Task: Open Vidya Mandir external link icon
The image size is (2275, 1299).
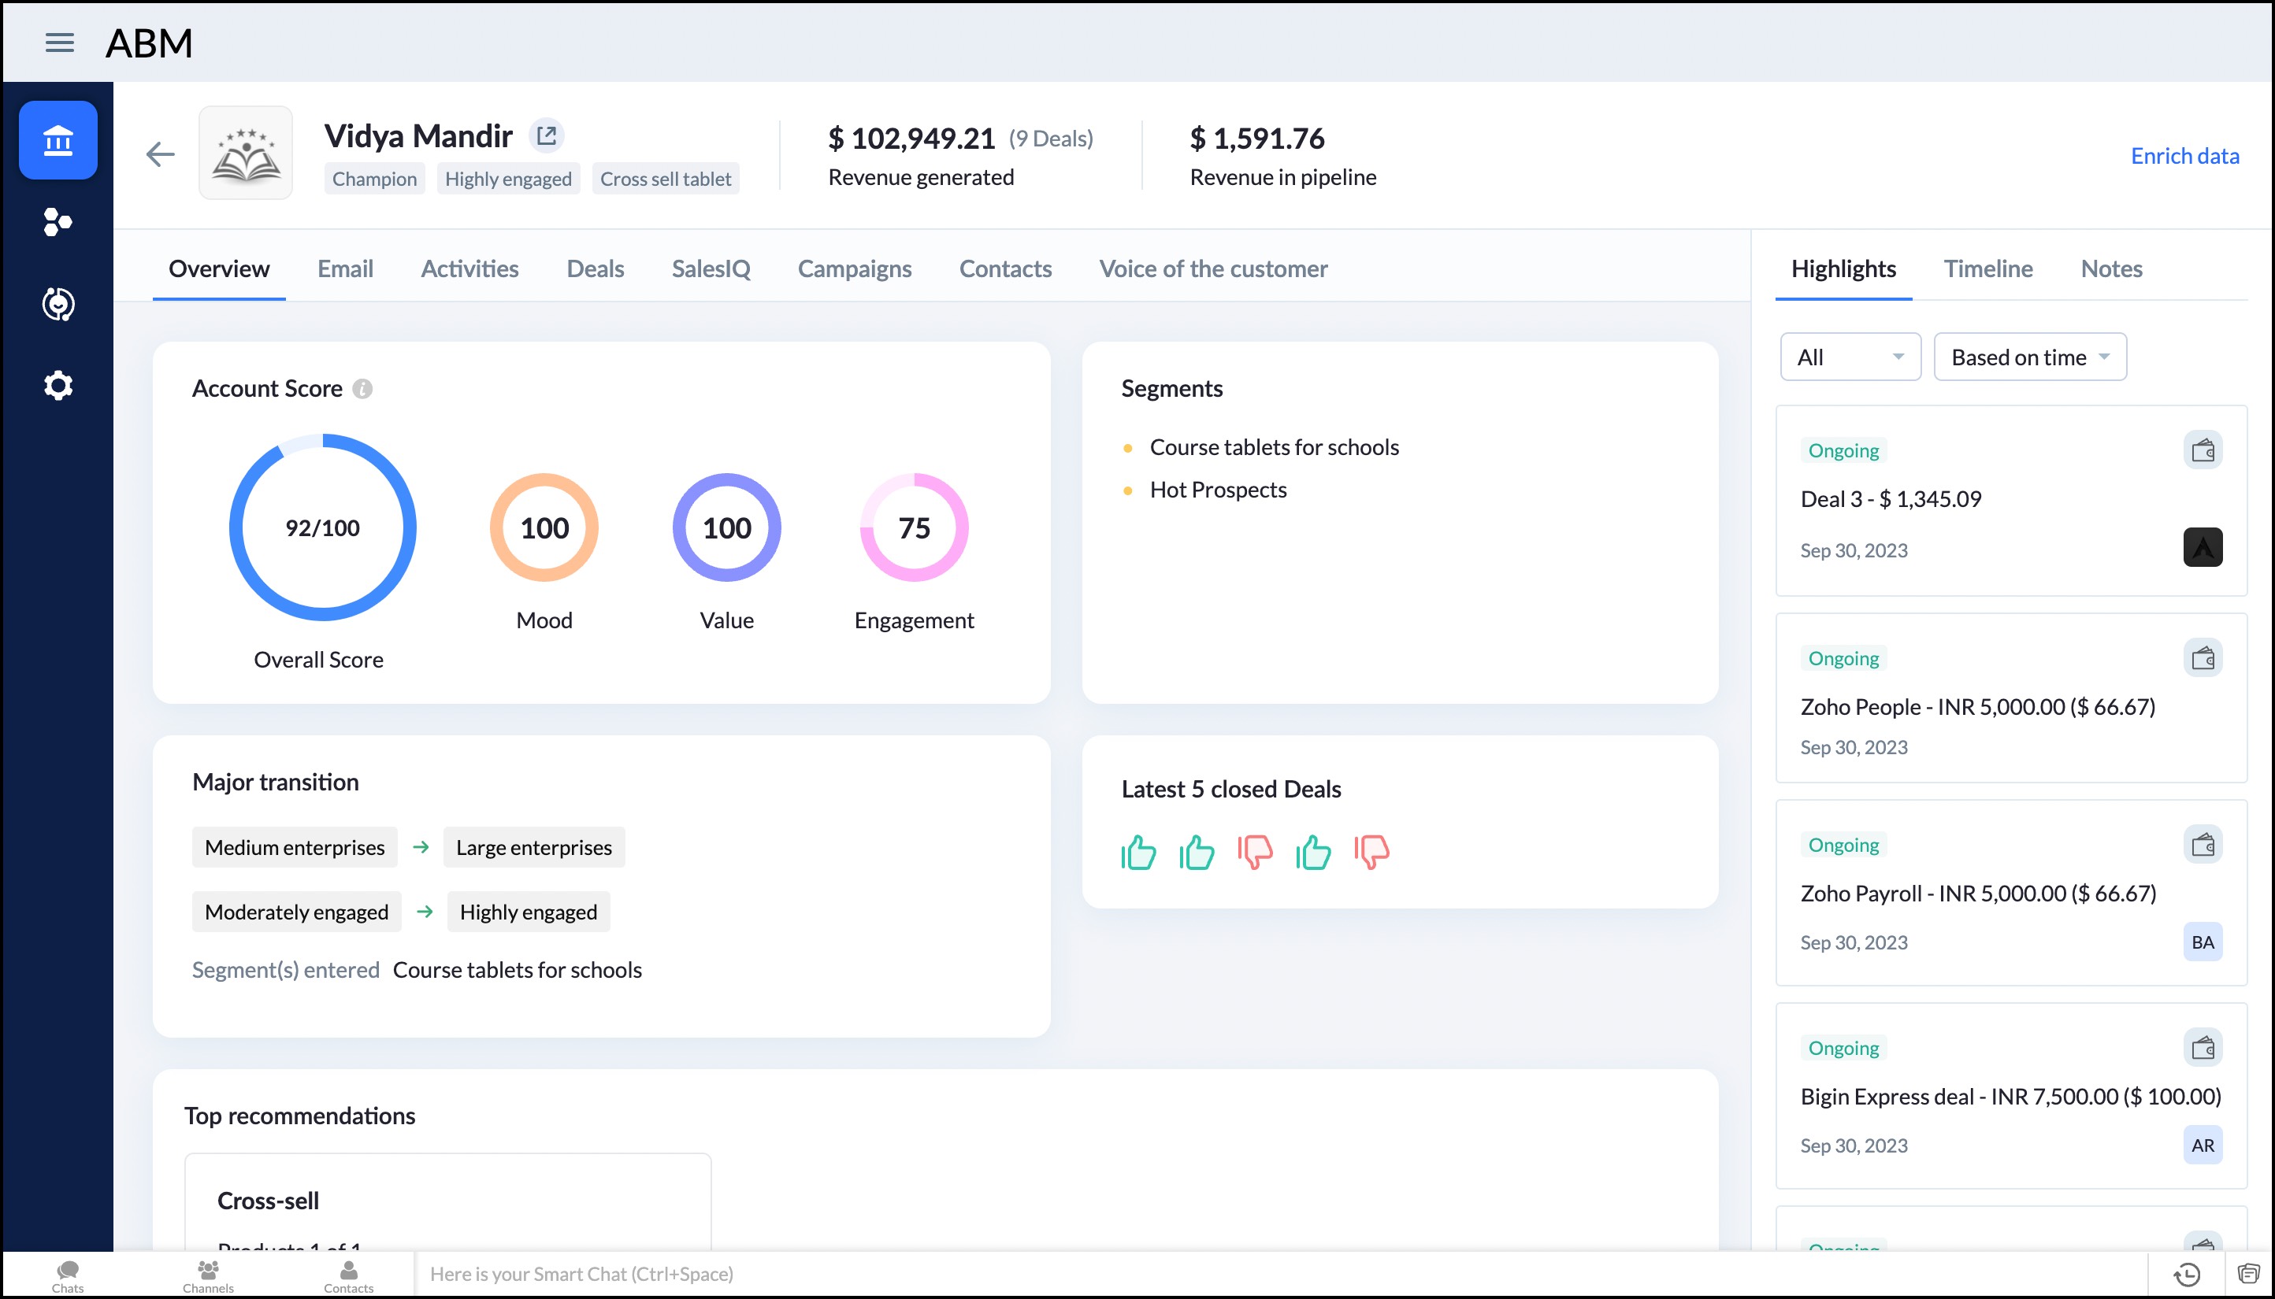Action: pos(546,135)
